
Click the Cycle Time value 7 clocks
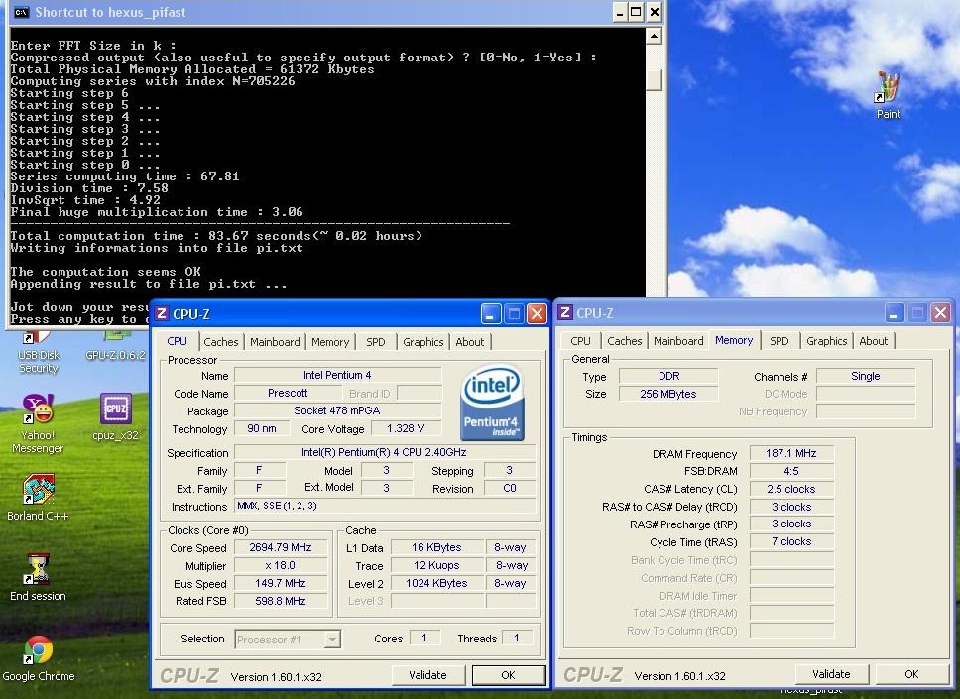pyautogui.click(x=791, y=541)
